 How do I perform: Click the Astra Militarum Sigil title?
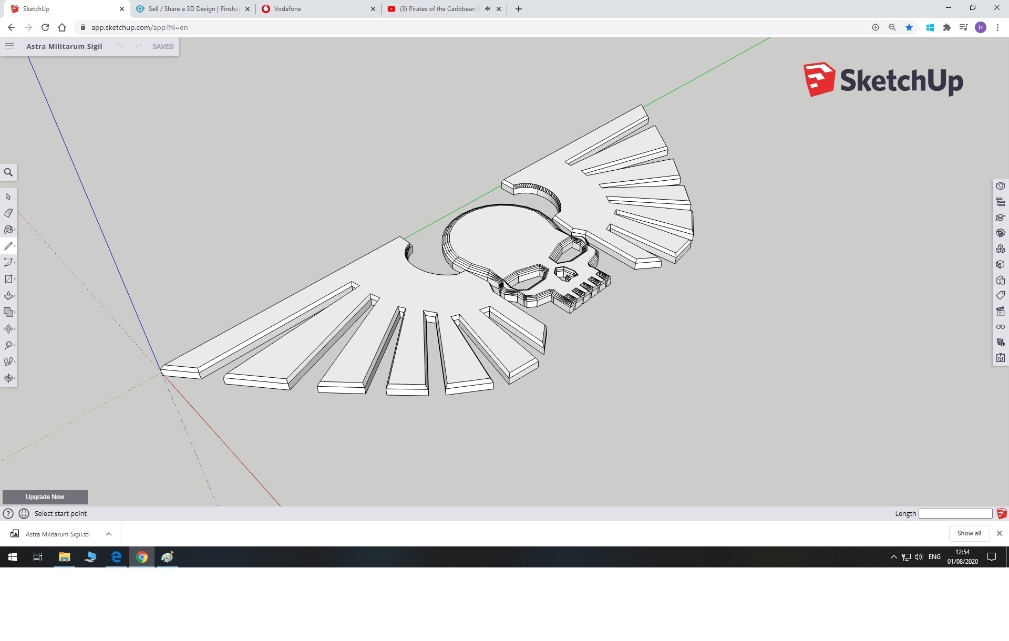[65, 46]
